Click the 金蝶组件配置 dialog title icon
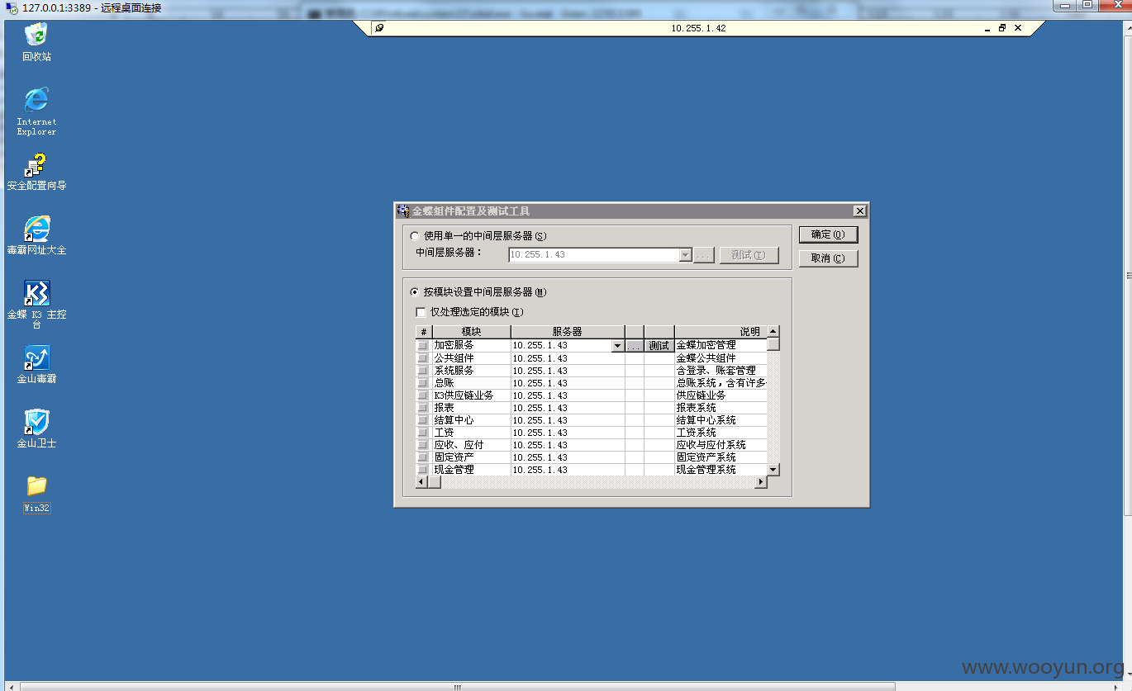This screenshot has height=691, width=1132. click(403, 211)
